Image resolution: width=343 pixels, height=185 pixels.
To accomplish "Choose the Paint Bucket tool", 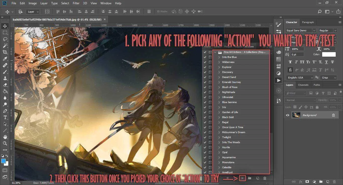I will click(x=5, y=91).
